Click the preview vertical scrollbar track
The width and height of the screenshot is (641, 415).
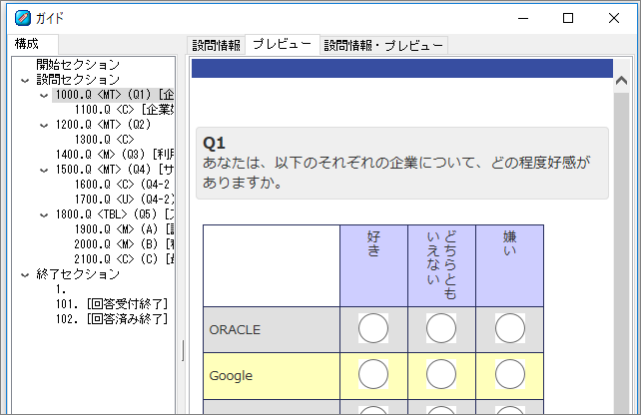[621, 253]
